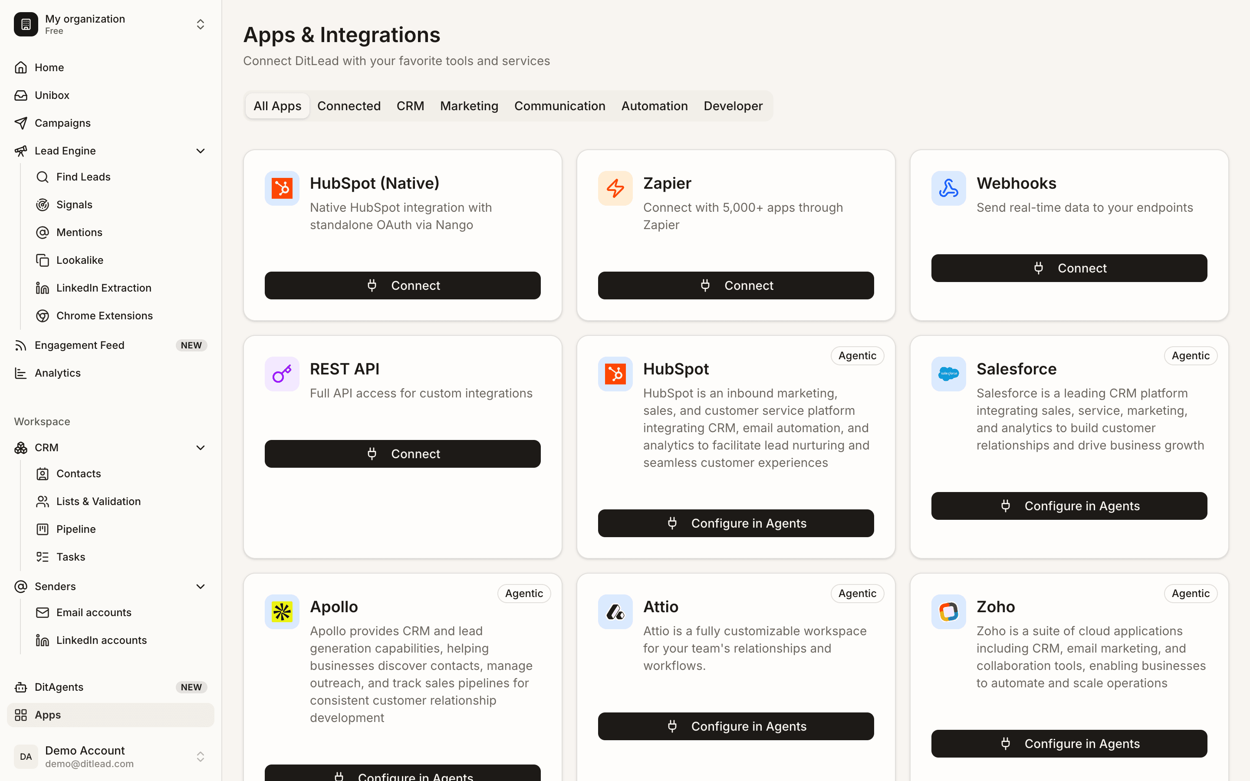Collapse the Lead Engine section chevron
This screenshot has height=781, width=1250.
[201, 151]
